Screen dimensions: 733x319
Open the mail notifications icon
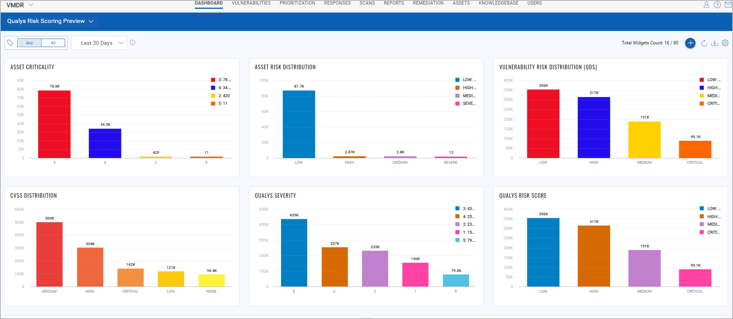[728, 5]
